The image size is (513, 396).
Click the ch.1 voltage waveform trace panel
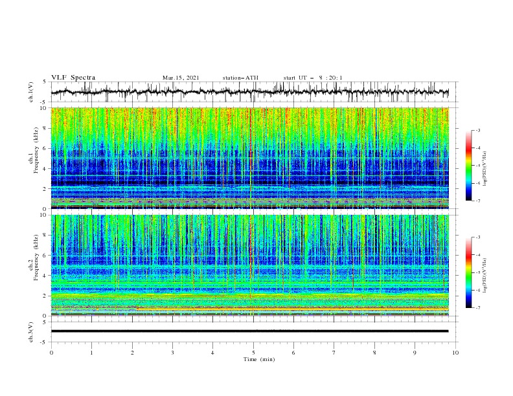click(x=255, y=92)
